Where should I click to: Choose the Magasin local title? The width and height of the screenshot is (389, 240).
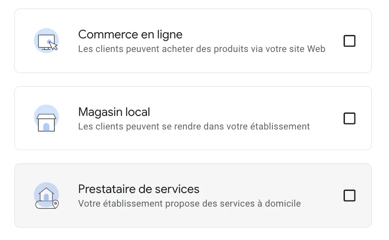click(114, 112)
